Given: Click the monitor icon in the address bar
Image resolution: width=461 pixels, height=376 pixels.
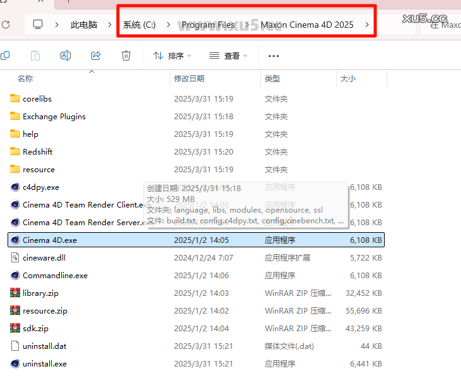Looking at the screenshot, I should [x=38, y=25].
